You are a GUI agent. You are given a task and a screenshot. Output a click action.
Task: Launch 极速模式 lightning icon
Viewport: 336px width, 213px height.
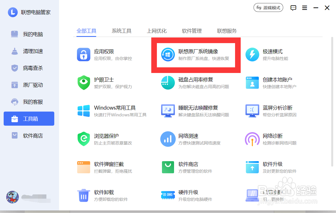[252, 55]
